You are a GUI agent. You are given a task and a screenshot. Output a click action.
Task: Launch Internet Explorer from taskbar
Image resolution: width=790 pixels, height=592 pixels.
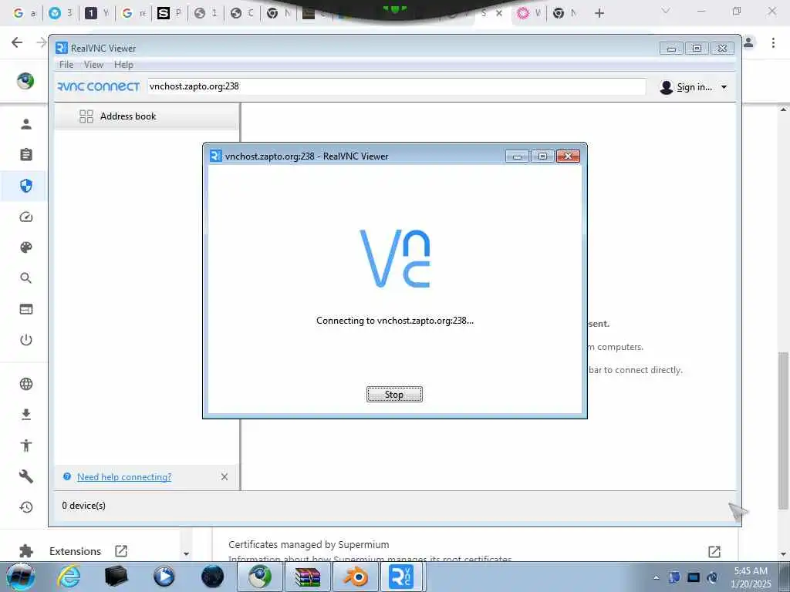pyautogui.click(x=69, y=577)
